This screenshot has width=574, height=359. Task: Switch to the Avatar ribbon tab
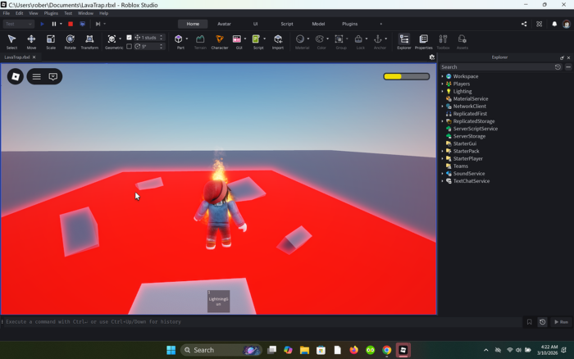pyautogui.click(x=224, y=24)
